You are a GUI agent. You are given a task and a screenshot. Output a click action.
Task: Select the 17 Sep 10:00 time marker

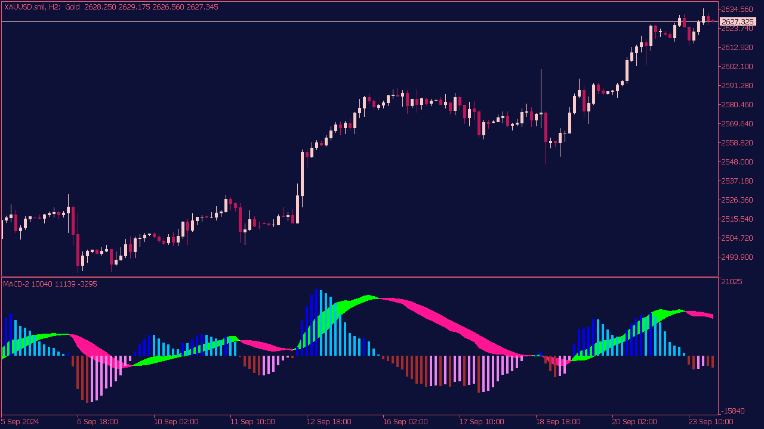tap(480, 422)
